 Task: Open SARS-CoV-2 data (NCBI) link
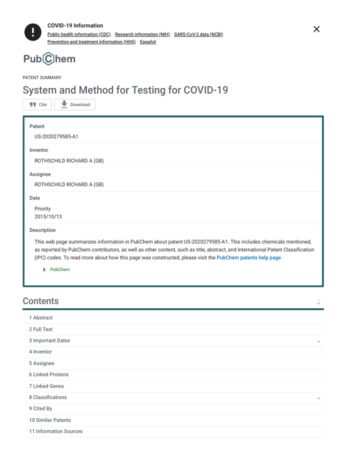tap(198, 34)
